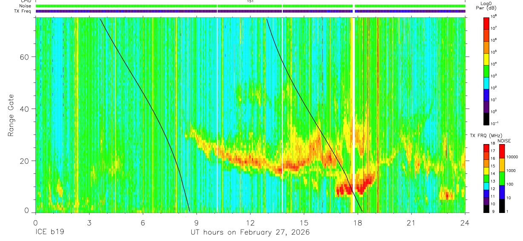Click the 'ICE b19' radar beam label

pyautogui.click(x=49, y=232)
